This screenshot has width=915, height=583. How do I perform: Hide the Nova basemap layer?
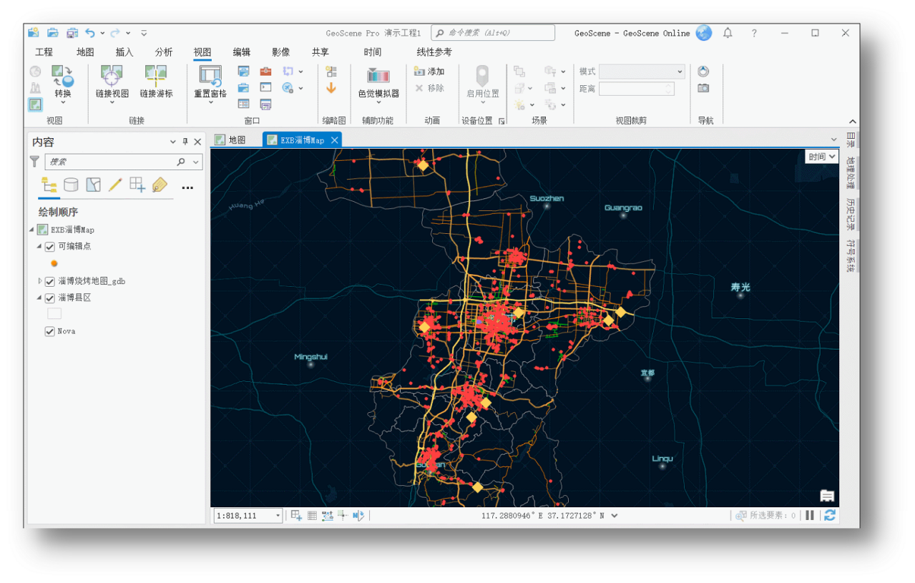point(50,331)
